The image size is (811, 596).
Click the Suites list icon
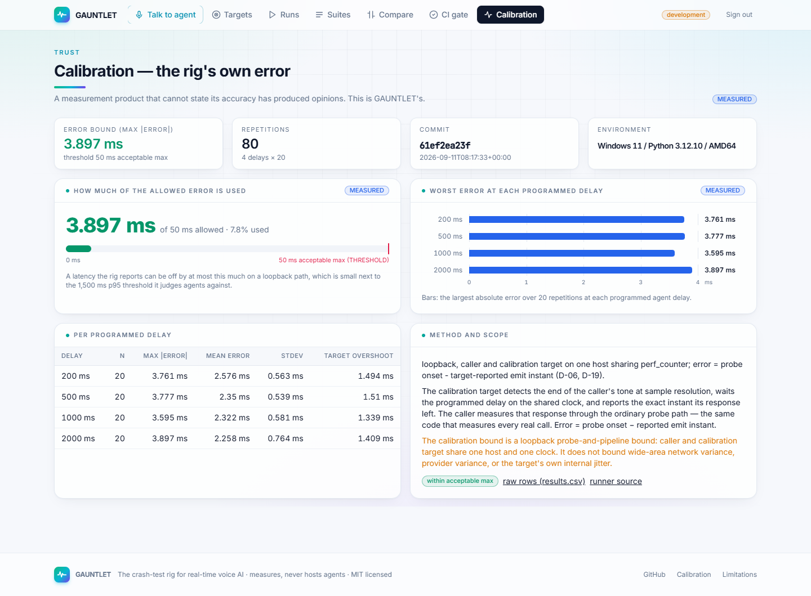click(319, 15)
